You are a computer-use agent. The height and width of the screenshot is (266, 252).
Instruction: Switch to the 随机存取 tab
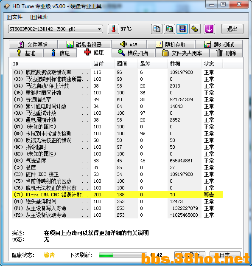coord(171,45)
